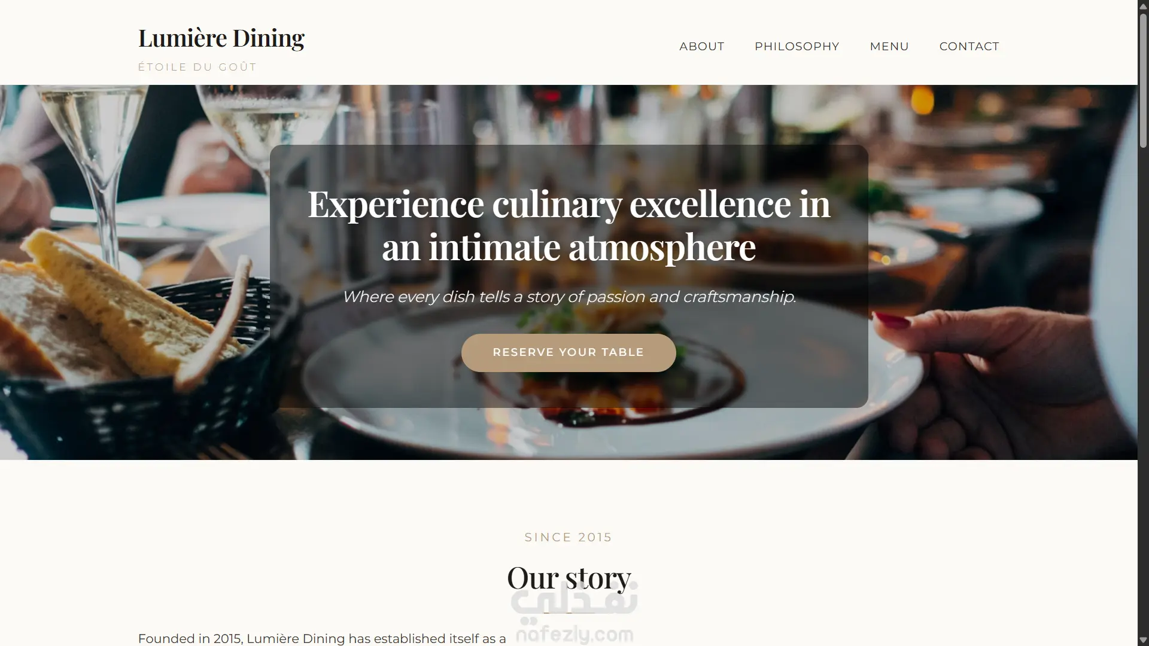This screenshot has height=646, width=1149.
Task: Click the scrollbar up arrow
Action: point(1143,6)
